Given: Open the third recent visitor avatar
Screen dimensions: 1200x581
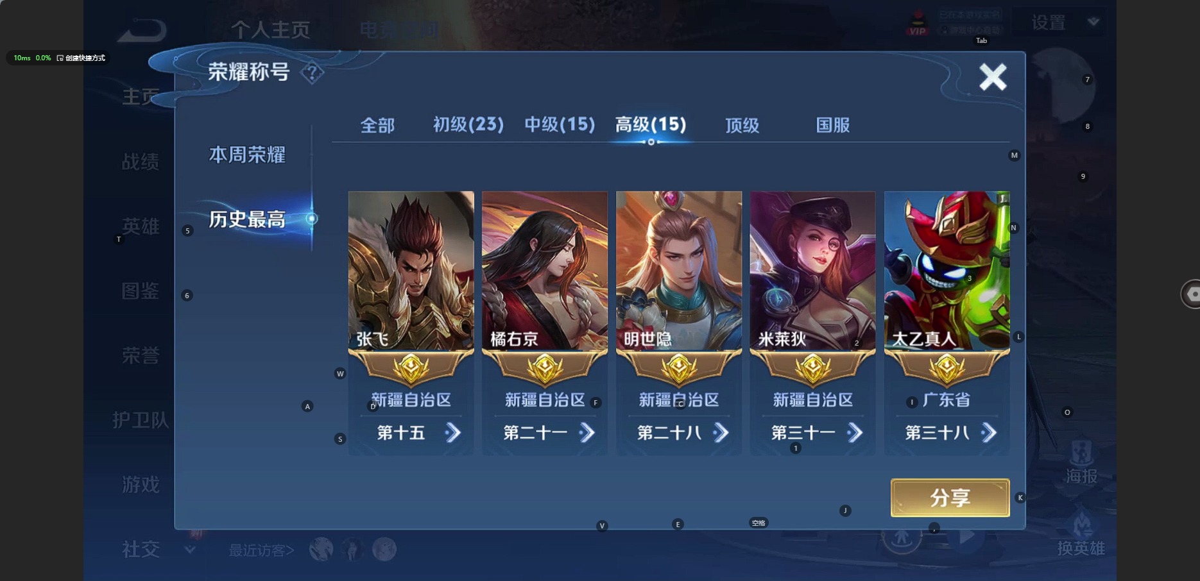Looking at the screenshot, I should (x=384, y=549).
